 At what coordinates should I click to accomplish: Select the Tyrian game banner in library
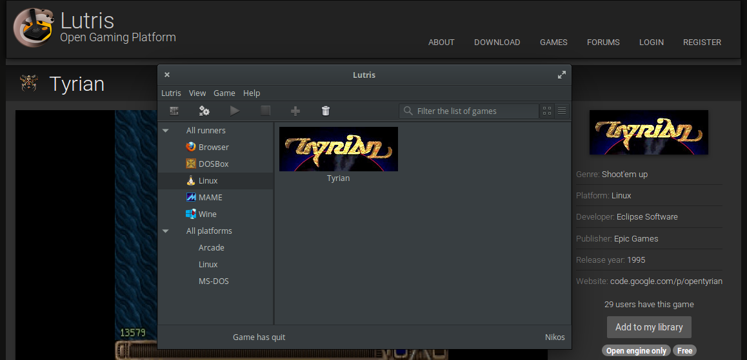(338, 149)
